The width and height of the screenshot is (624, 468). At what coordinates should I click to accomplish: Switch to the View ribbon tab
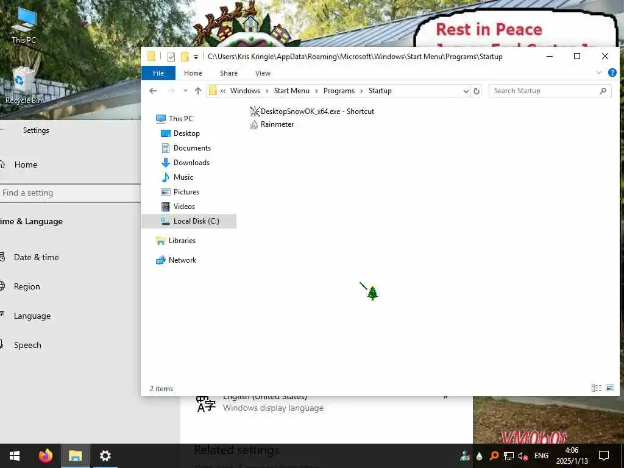tap(263, 73)
